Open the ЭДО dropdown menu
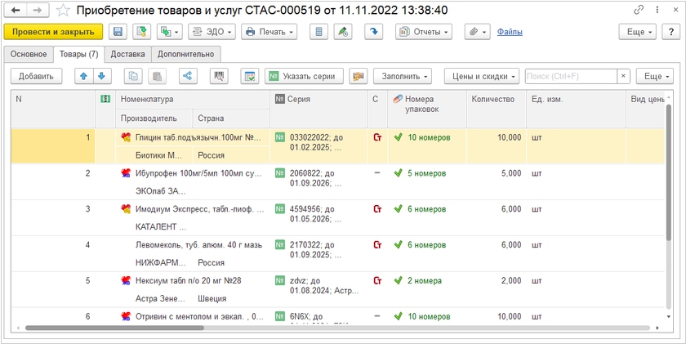This screenshot has height=344, width=686. [x=212, y=32]
